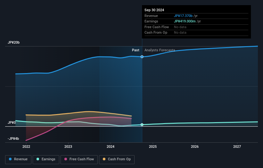263x168 pixels.
Task: Click the orange Cash From Op legend dot
Action: coord(104,159)
